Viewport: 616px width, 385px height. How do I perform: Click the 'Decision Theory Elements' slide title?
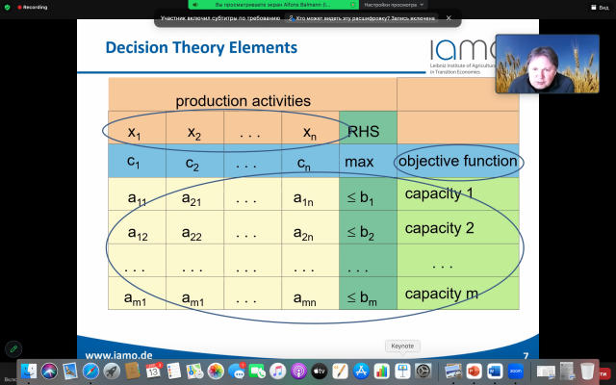[x=201, y=47]
